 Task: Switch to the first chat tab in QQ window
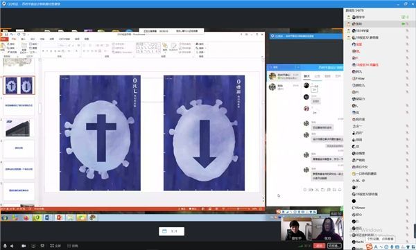pos(306,76)
